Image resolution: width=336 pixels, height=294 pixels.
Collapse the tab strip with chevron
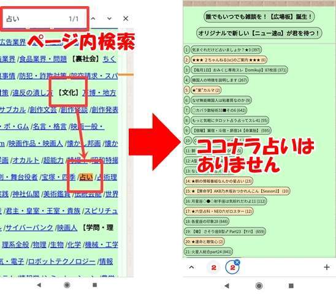point(191,267)
